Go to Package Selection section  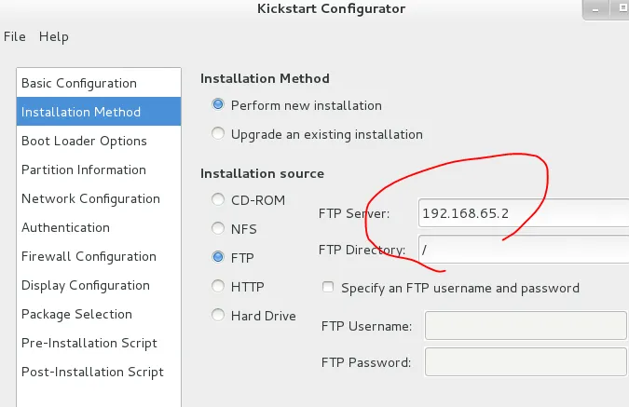pos(76,314)
